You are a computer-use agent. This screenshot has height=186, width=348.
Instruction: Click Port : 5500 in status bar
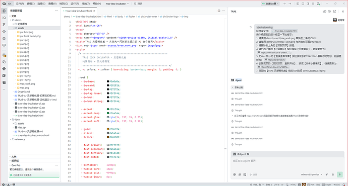coord(314,184)
